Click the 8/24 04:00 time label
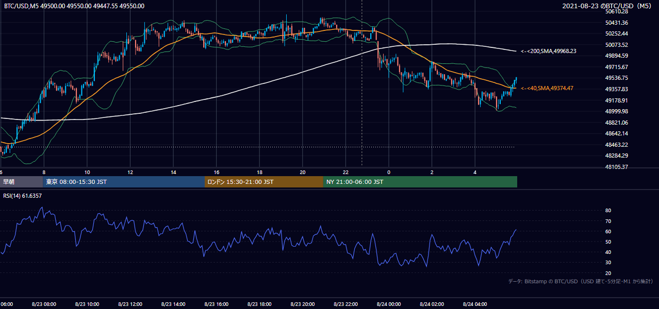Viewport: 659px width, 309px height. (x=475, y=304)
